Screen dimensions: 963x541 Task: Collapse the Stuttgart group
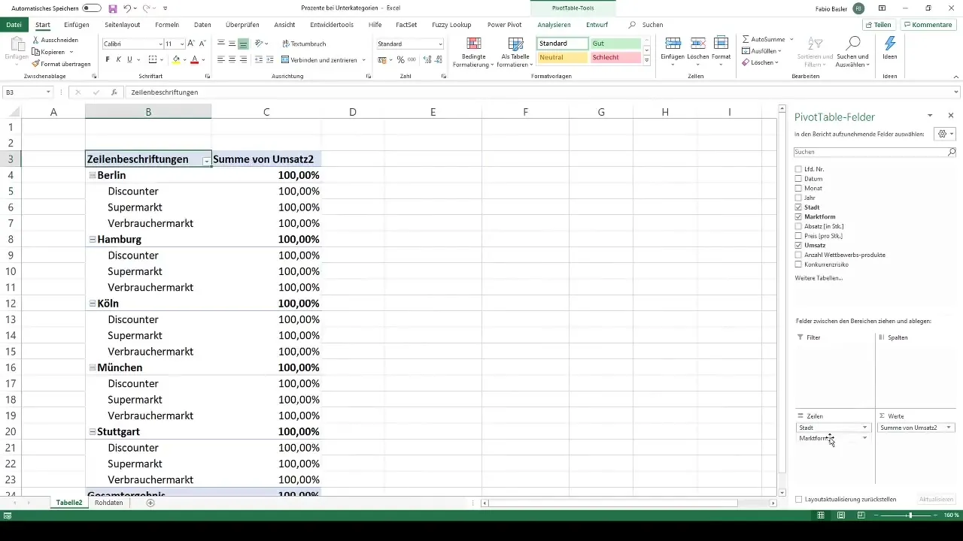pos(92,432)
